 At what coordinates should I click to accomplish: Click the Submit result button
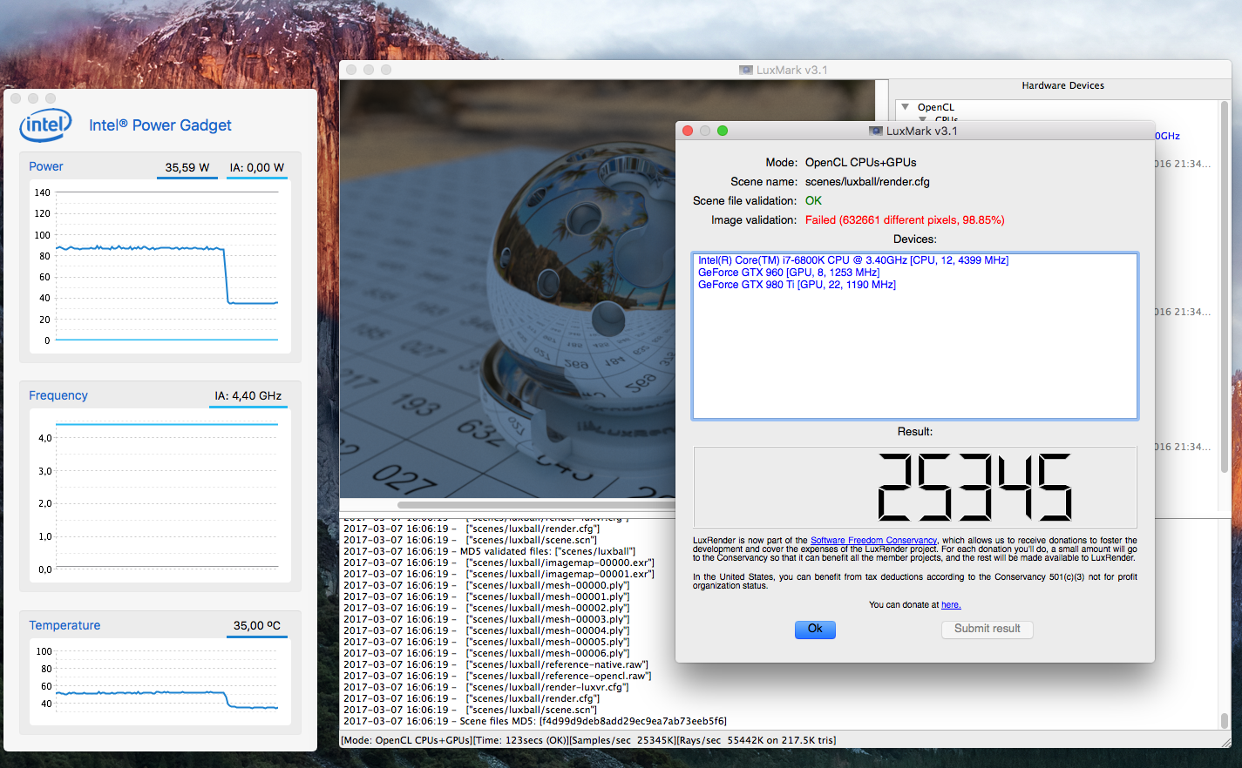point(987,629)
